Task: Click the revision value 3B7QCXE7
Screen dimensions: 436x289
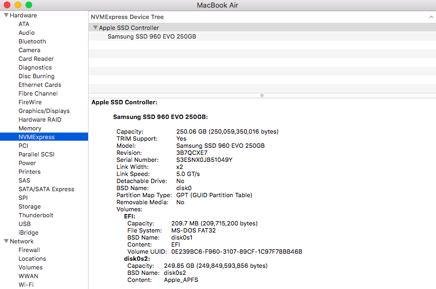Action: pyautogui.click(x=192, y=153)
